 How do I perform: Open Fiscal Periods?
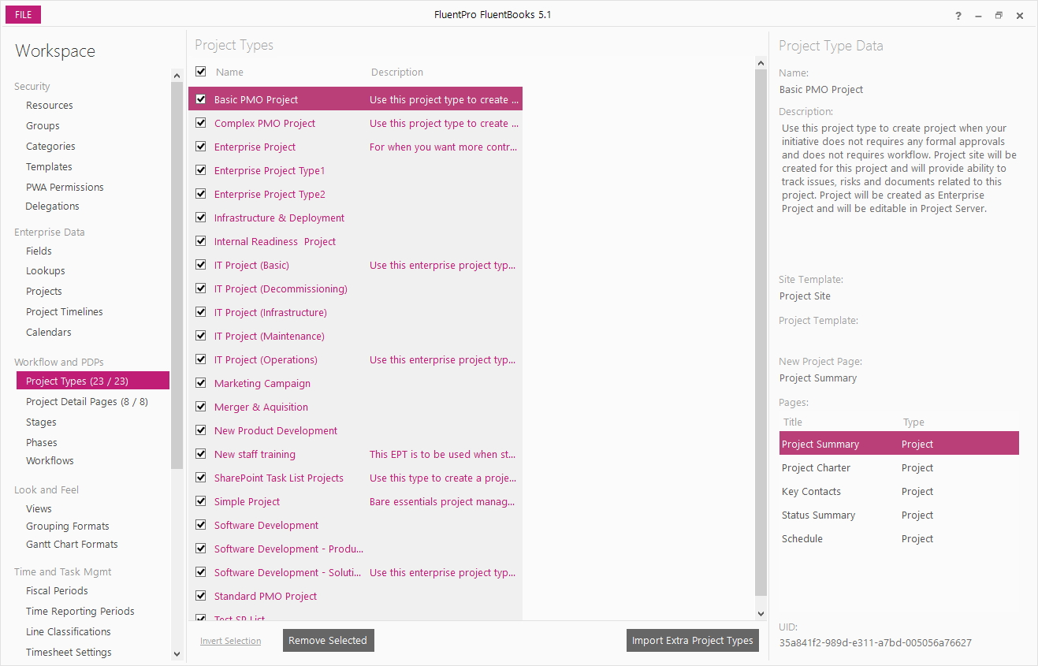[57, 591]
